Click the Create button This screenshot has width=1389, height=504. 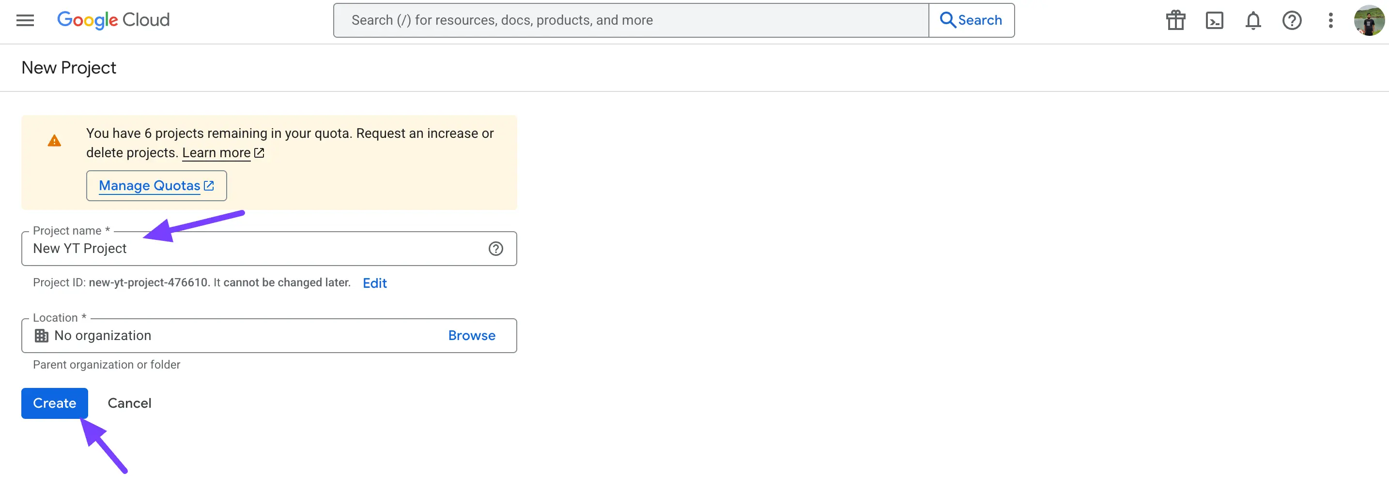(54, 403)
